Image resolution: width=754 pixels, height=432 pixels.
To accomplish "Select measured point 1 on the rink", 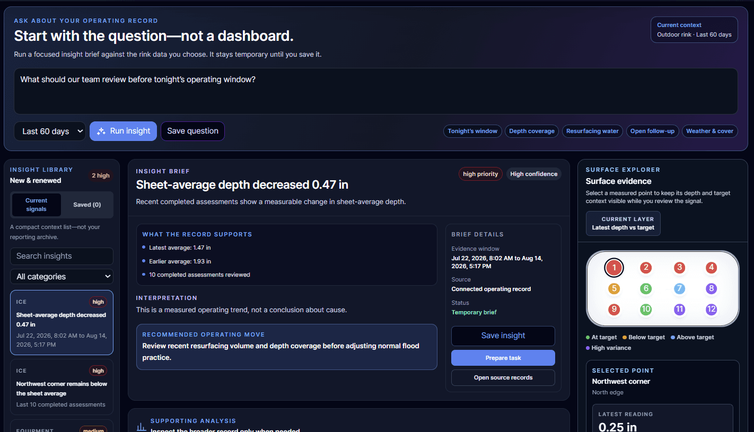I will 614,268.
